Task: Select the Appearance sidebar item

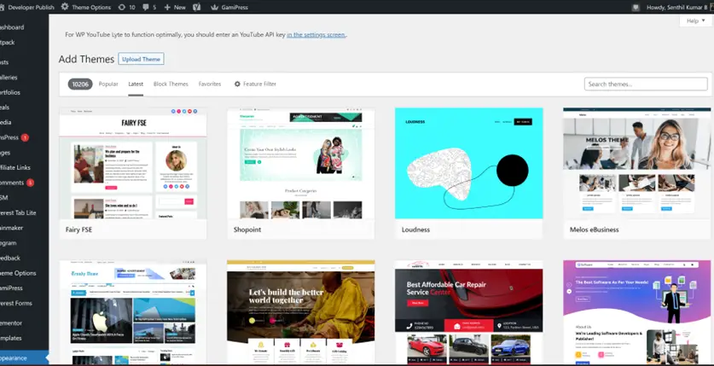Action: tap(24, 357)
